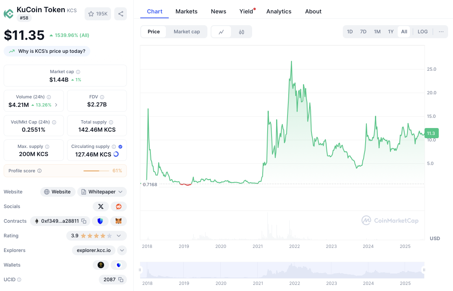Grab the right range handle of timeline
This screenshot has height=291, width=453.
pyautogui.click(x=424, y=270)
